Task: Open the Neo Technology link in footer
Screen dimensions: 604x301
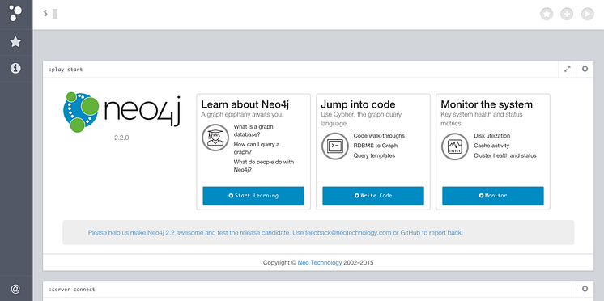Action: (x=320, y=263)
